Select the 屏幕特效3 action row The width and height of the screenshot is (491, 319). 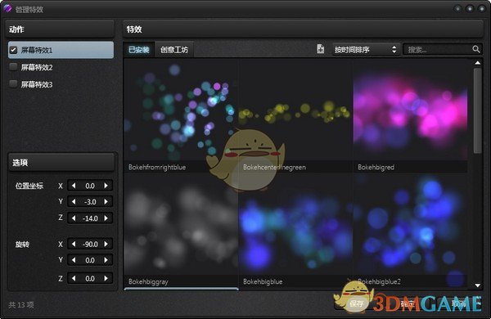[61, 84]
